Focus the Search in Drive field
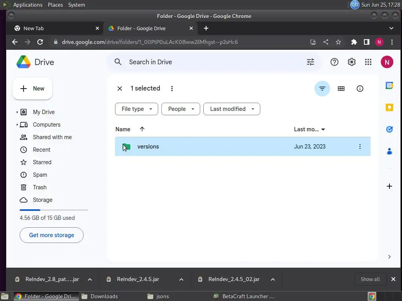Screen dimensions: 402x301 (214, 62)
